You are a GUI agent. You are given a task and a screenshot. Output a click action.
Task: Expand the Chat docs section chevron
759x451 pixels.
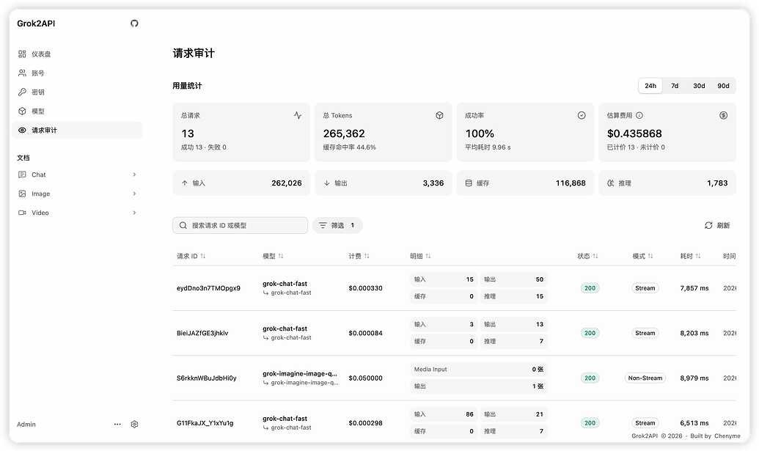click(135, 175)
